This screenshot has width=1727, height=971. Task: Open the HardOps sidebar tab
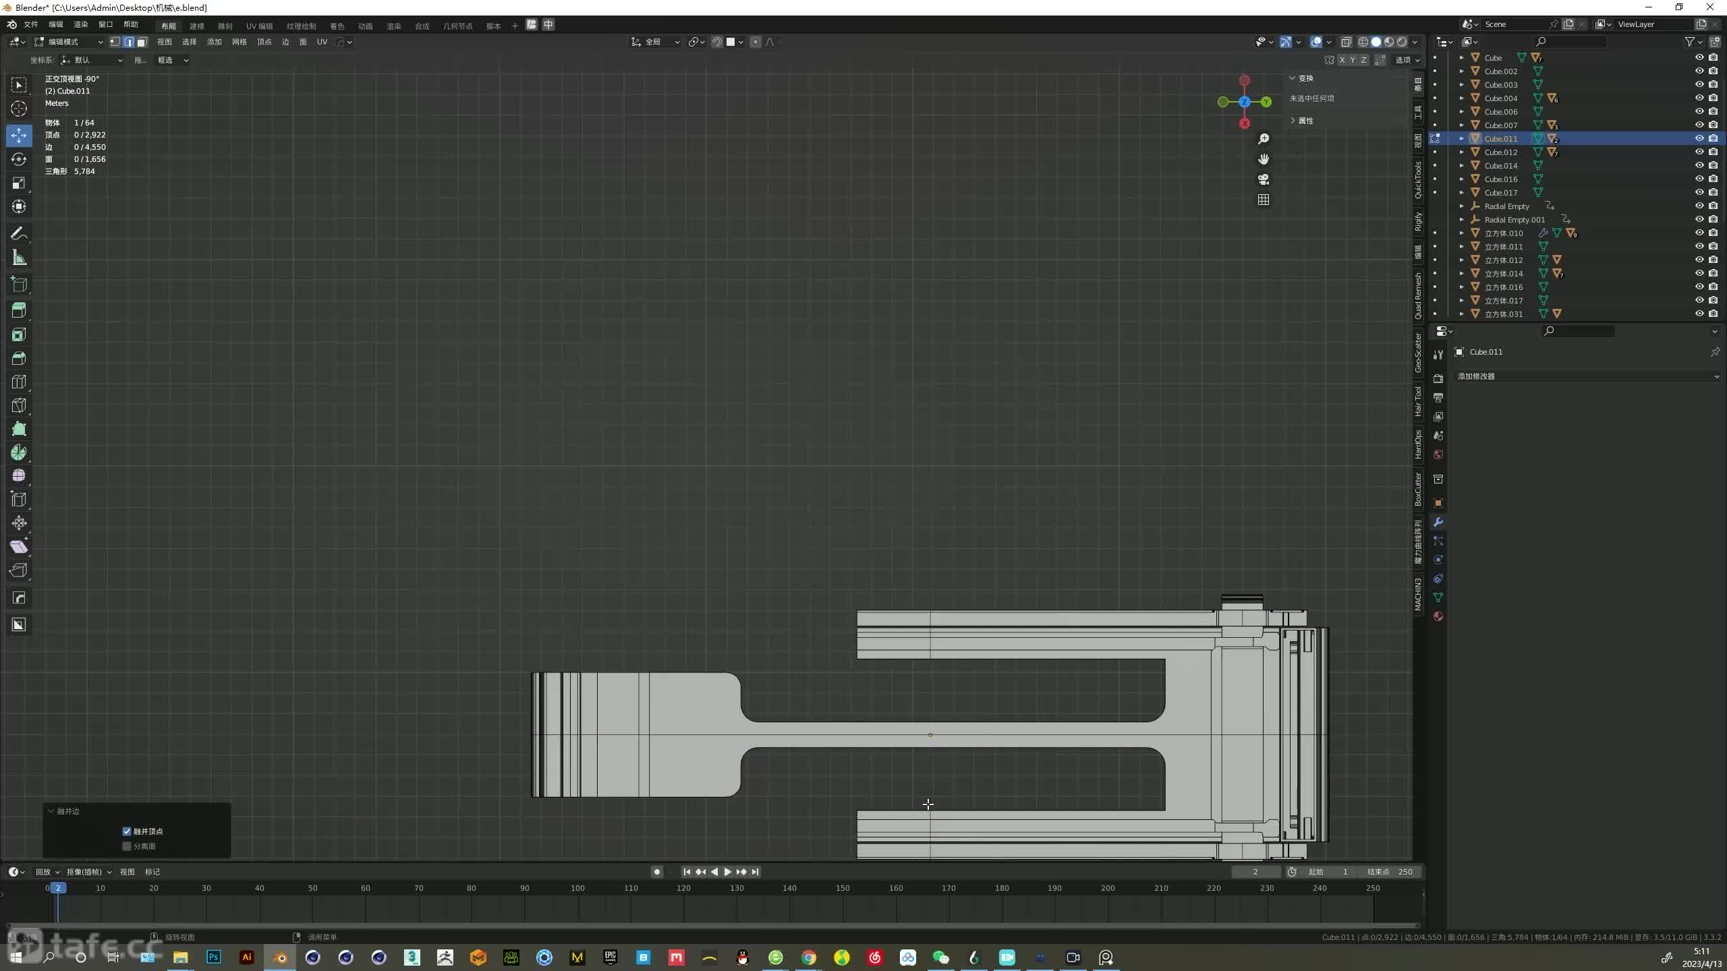(x=1418, y=444)
